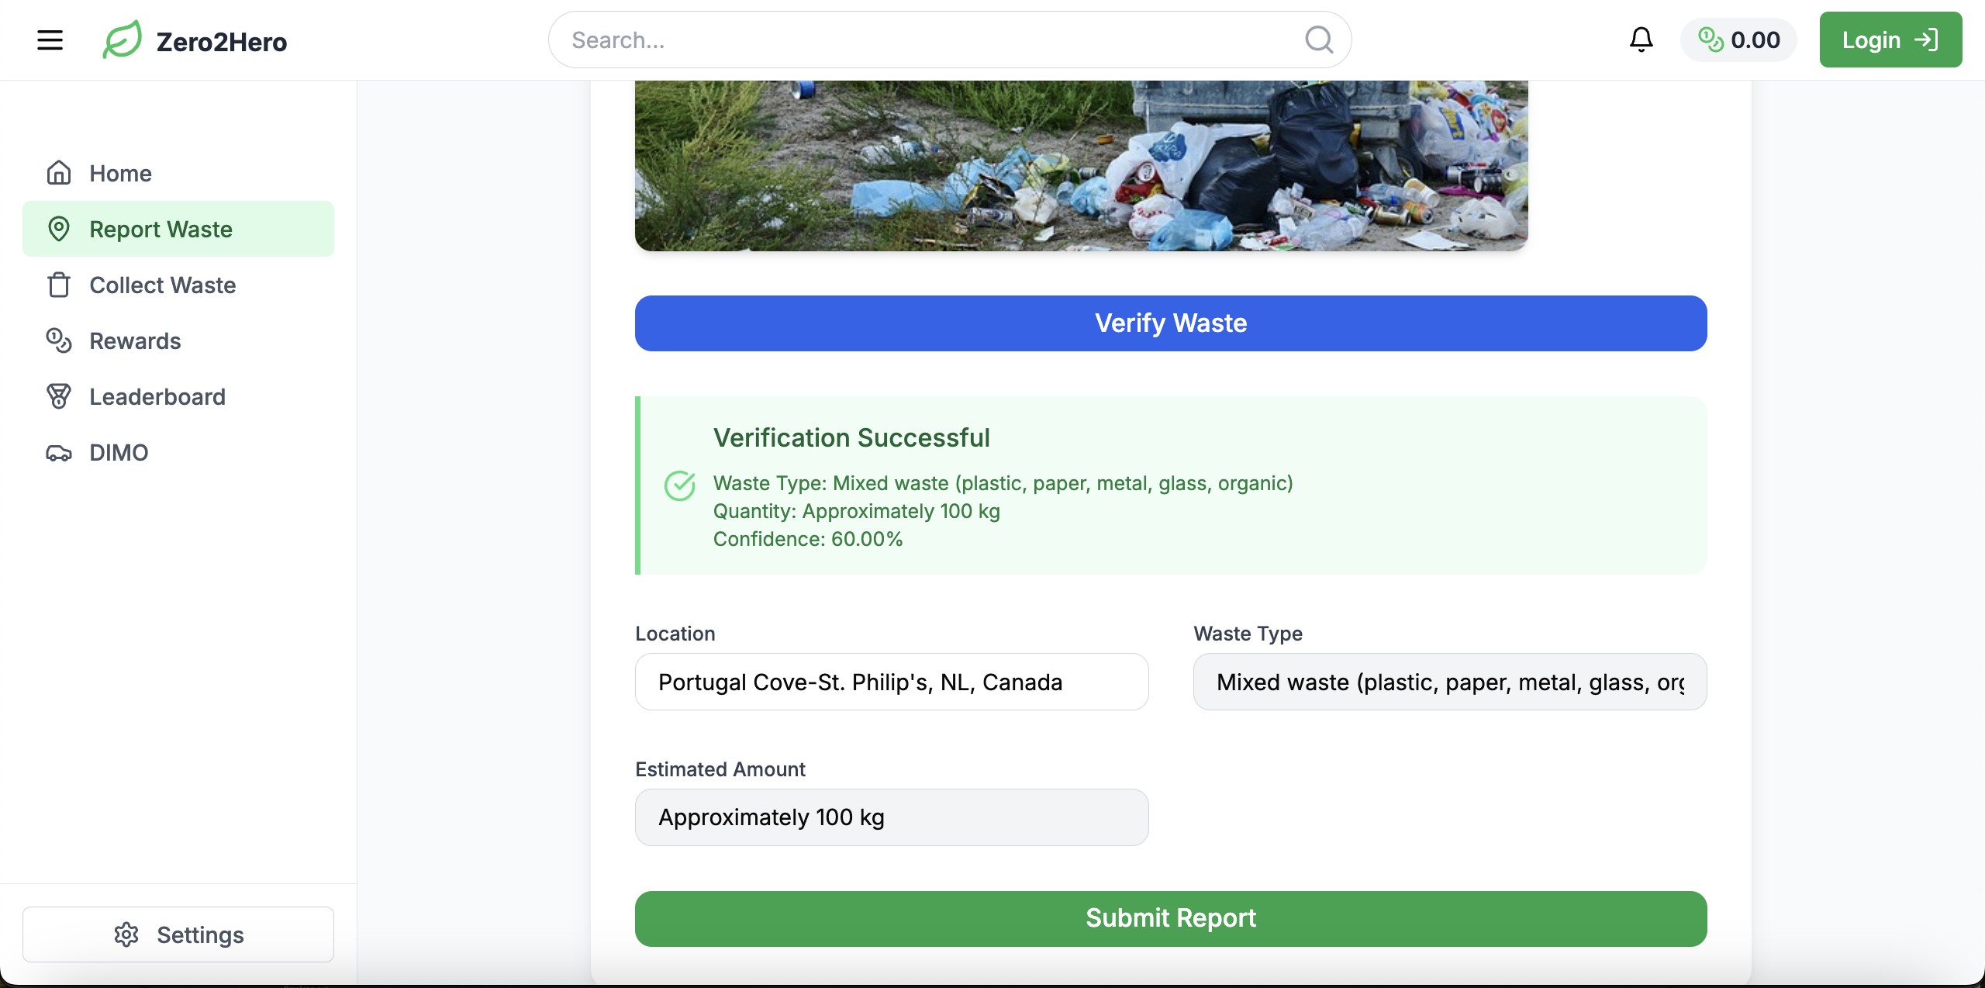Open notifications bell icon

(1641, 40)
